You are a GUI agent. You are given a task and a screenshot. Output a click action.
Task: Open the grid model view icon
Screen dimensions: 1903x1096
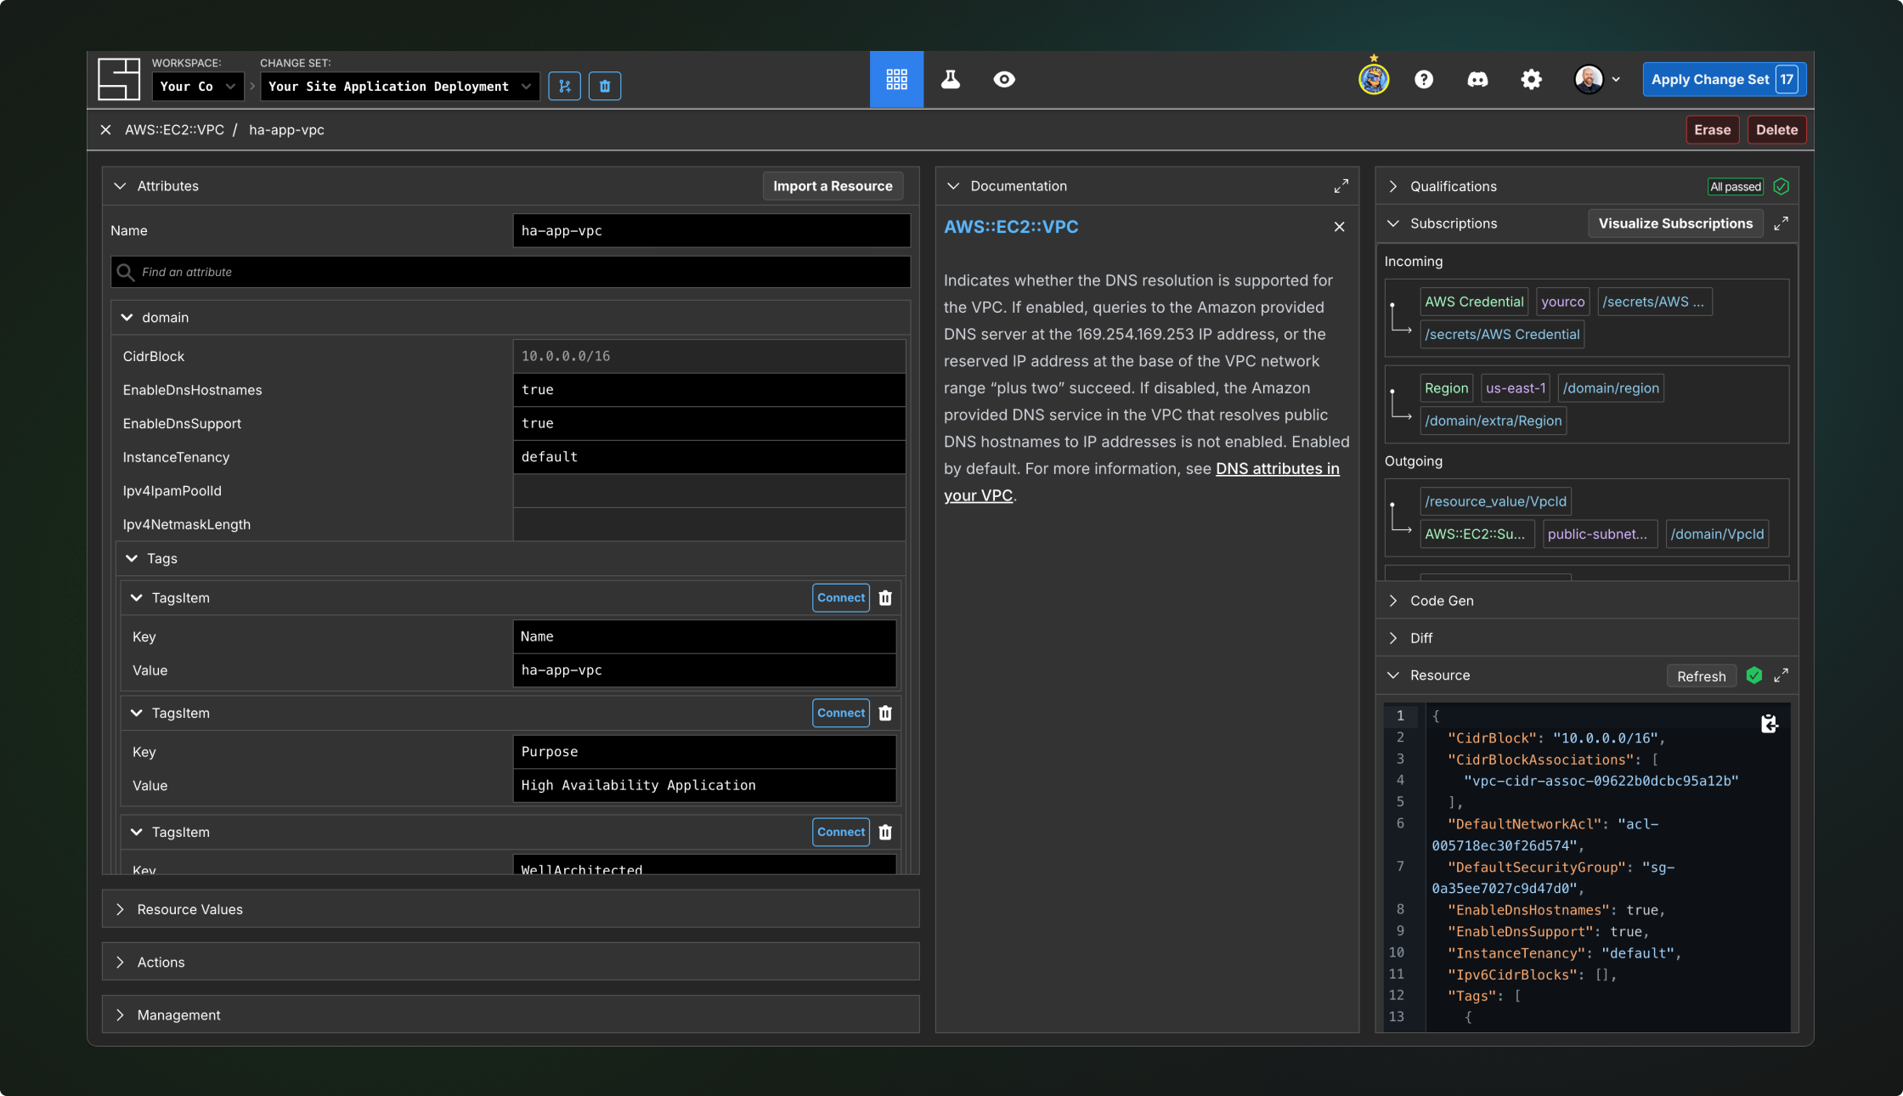pyautogui.click(x=896, y=79)
